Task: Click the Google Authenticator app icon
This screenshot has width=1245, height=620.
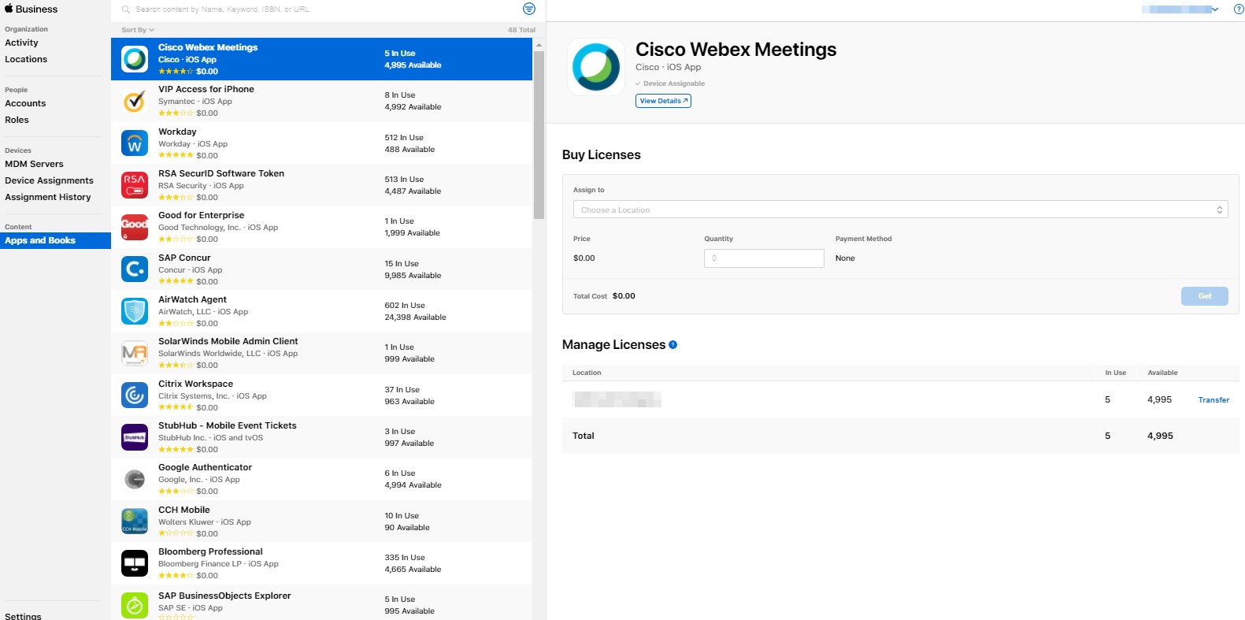Action: (x=135, y=479)
